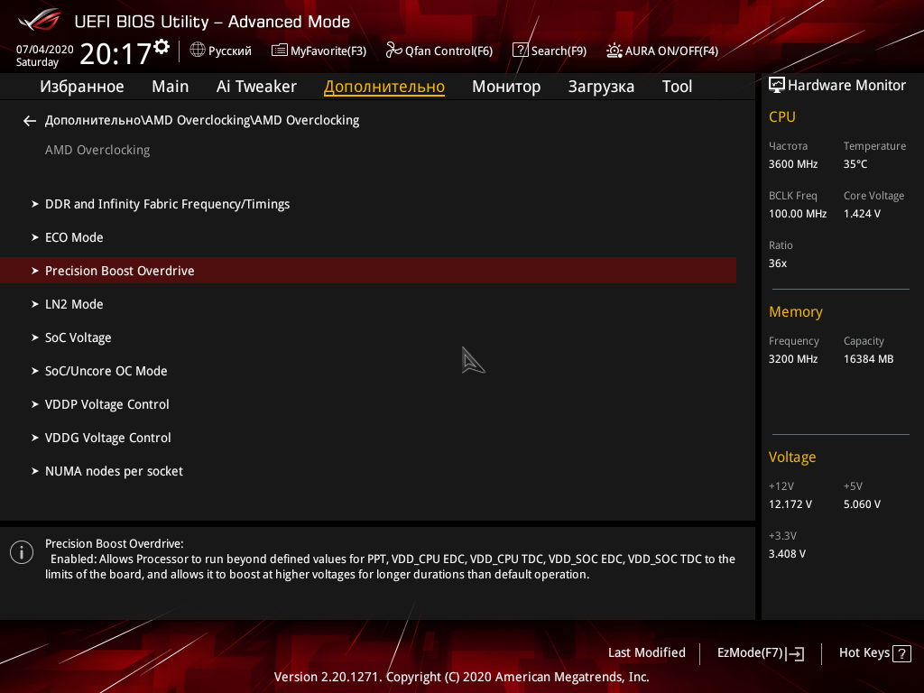This screenshot has height=693, width=924.
Task: Open Search(F9) text button
Action: (x=559, y=51)
